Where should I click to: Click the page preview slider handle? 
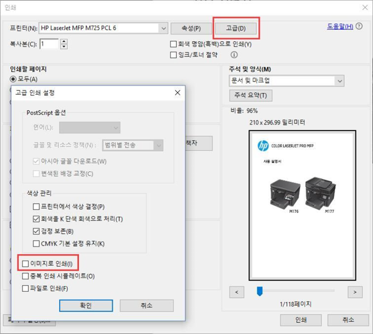[259, 291]
